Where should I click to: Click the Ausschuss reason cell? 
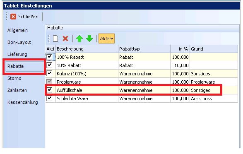pyautogui.click(x=214, y=99)
